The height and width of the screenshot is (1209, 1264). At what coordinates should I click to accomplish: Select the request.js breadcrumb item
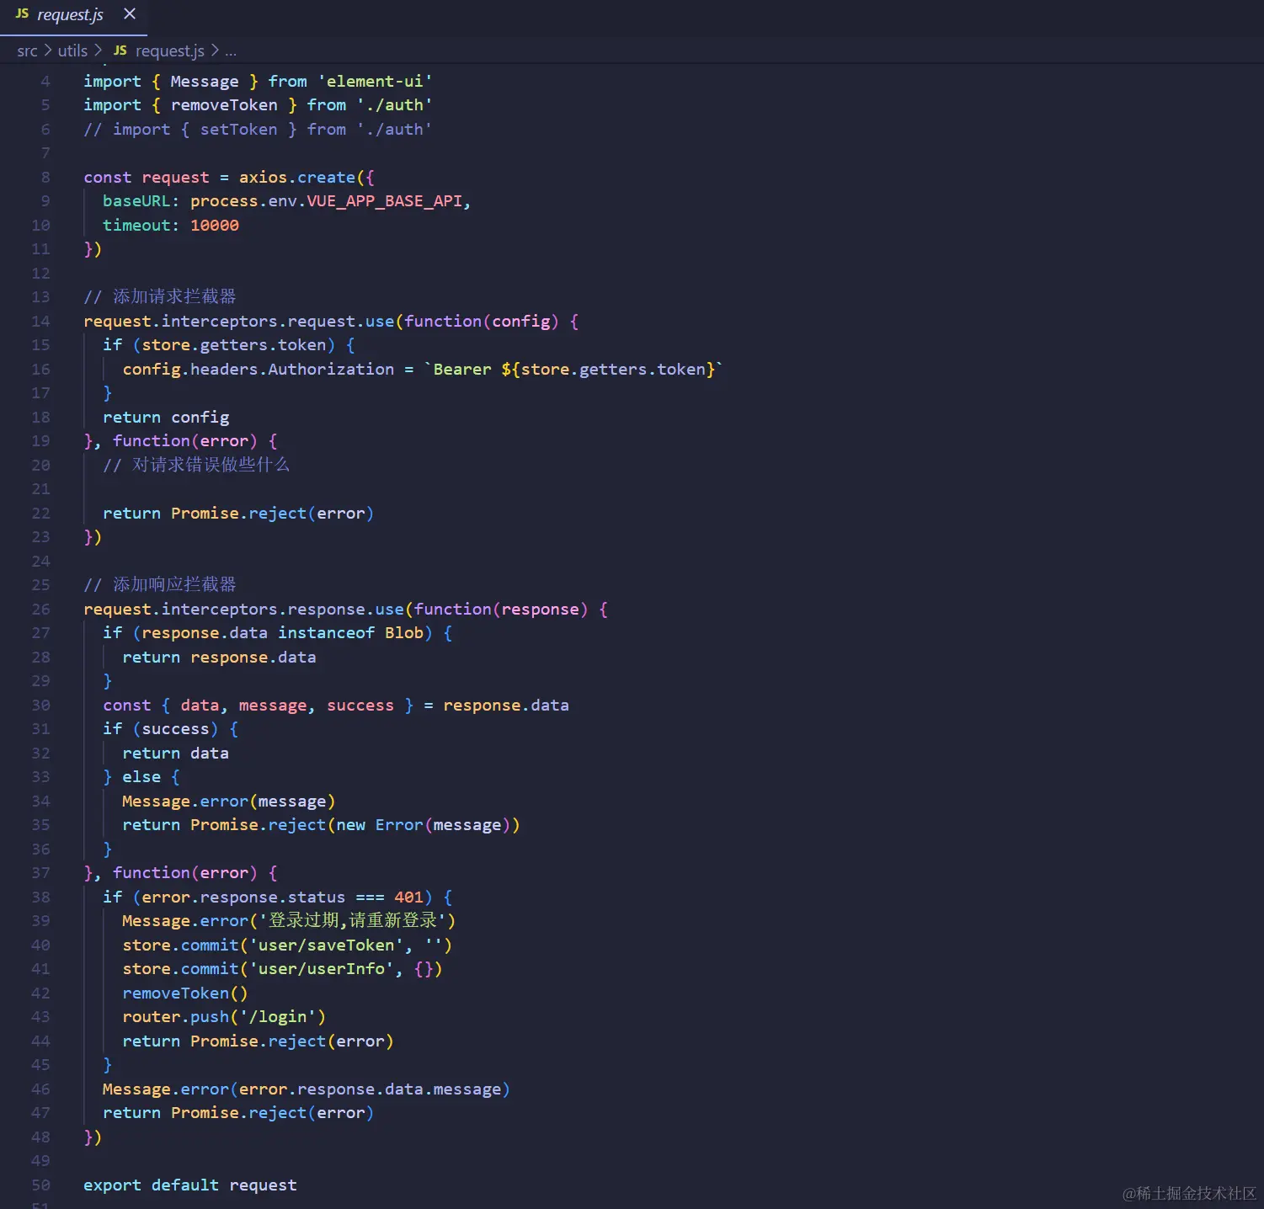169,51
